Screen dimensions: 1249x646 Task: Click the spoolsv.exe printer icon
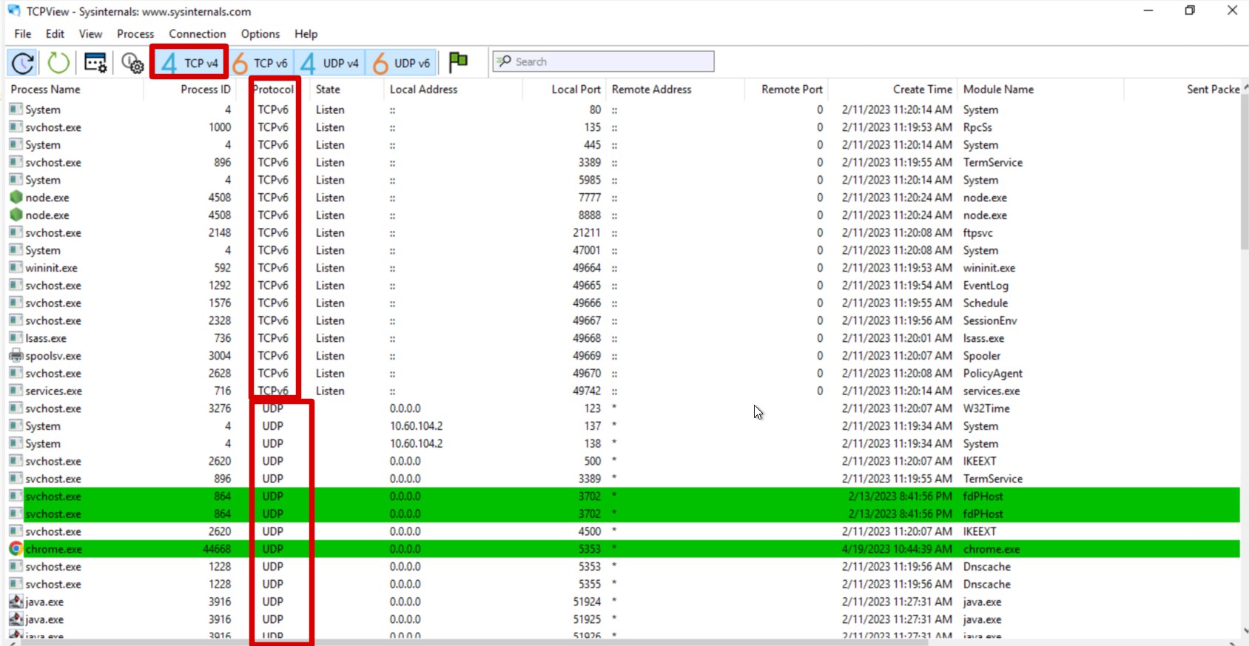[16, 356]
